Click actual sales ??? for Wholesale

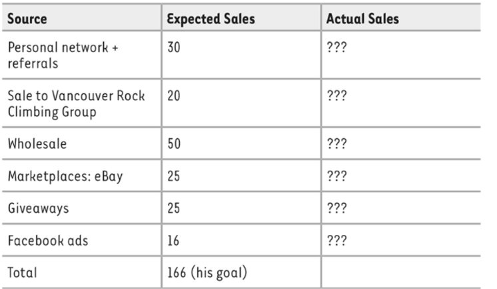336,143
